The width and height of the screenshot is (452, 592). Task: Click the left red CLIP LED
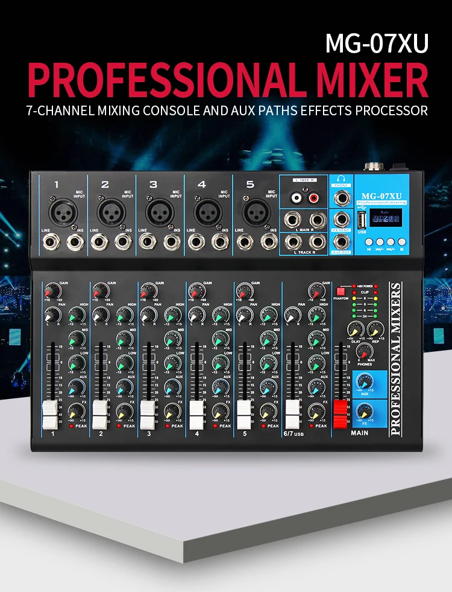coord(354,292)
